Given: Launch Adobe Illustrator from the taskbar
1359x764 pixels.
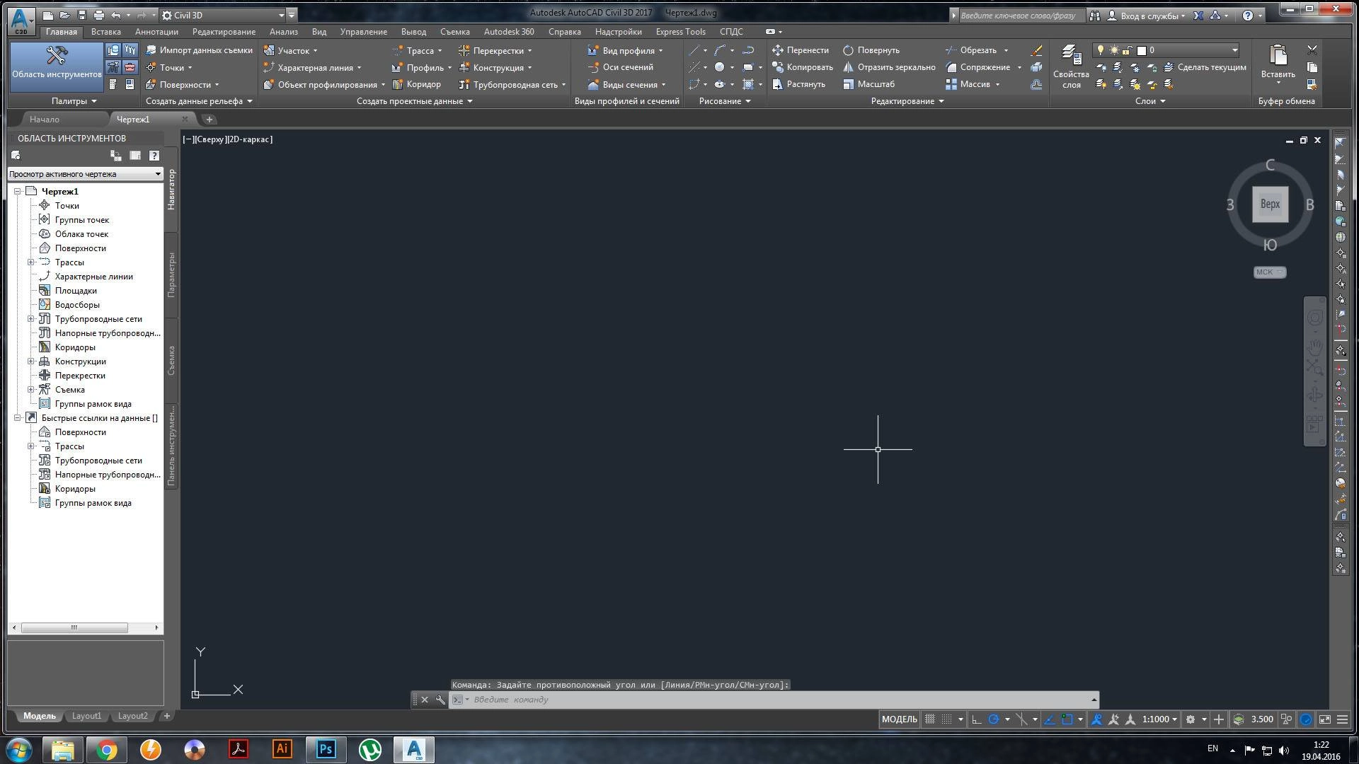Looking at the screenshot, I should coord(282,749).
